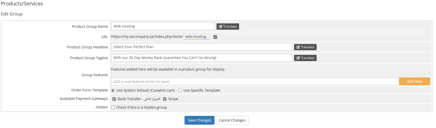
Task: Uncheck the Bank Transfer payment gateway
Action: (x=114, y=99)
